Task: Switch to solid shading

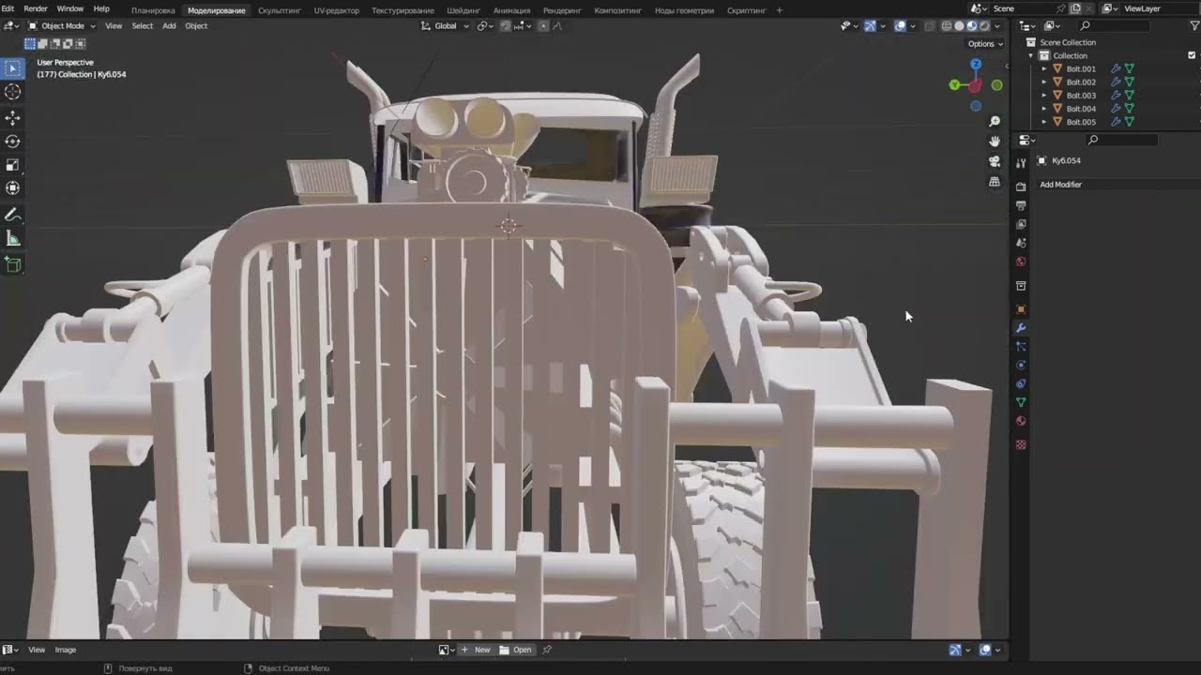Action: 959,26
